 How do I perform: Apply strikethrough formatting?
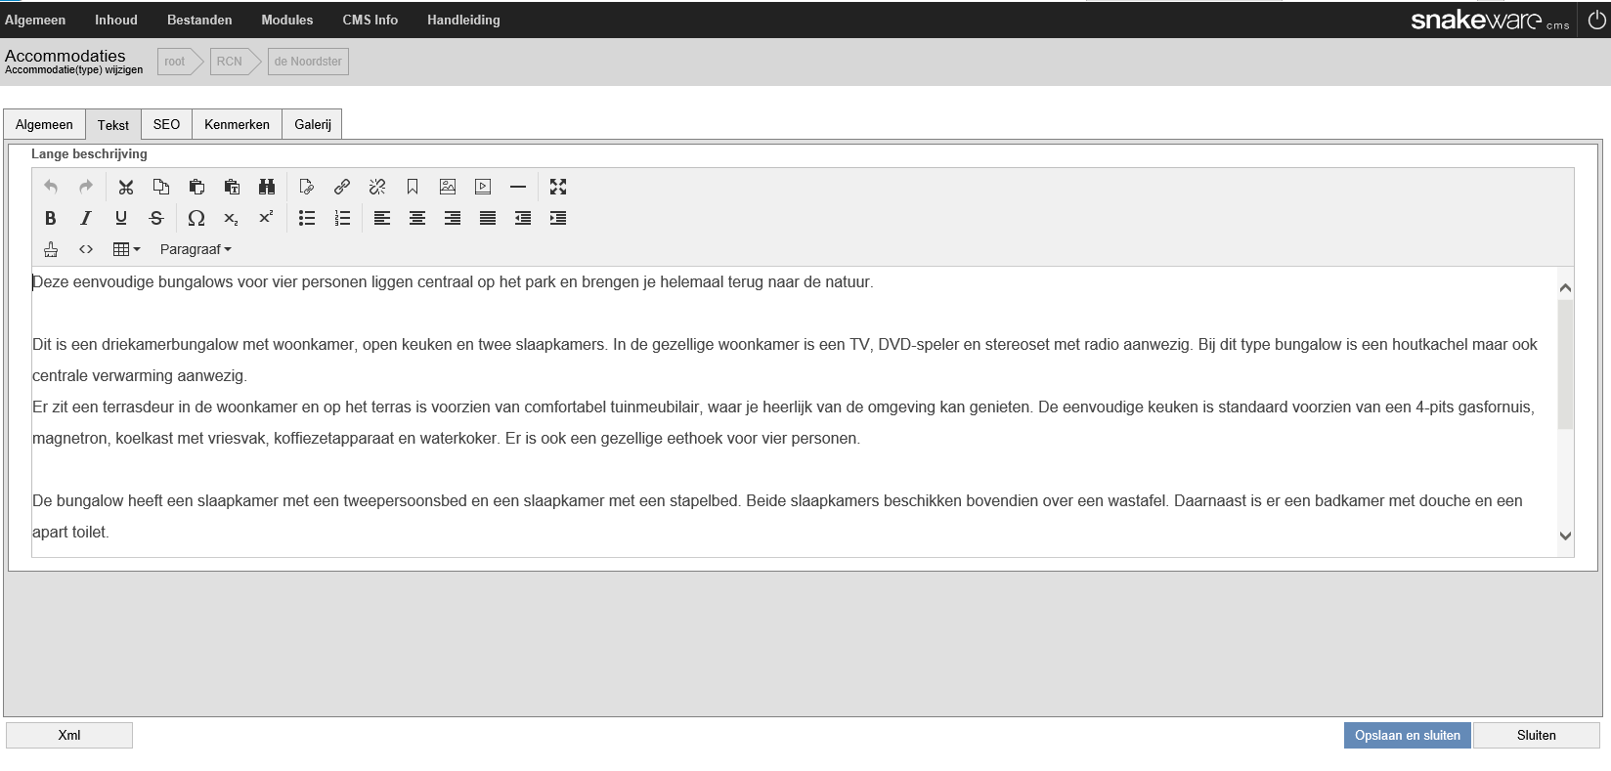coord(156,218)
